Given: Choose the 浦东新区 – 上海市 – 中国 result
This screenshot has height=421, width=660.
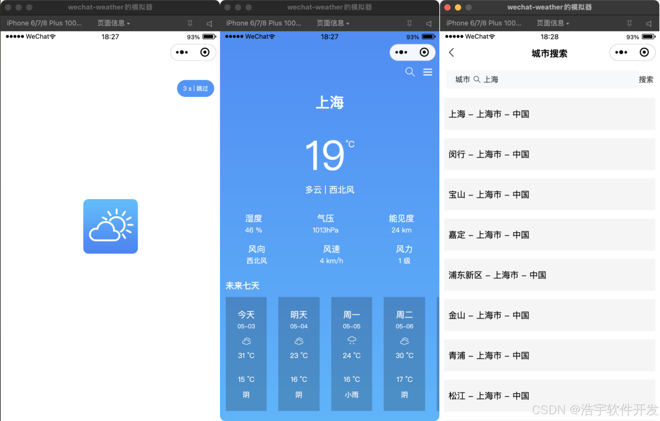Looking at the screenshot, I should point(549,275).
